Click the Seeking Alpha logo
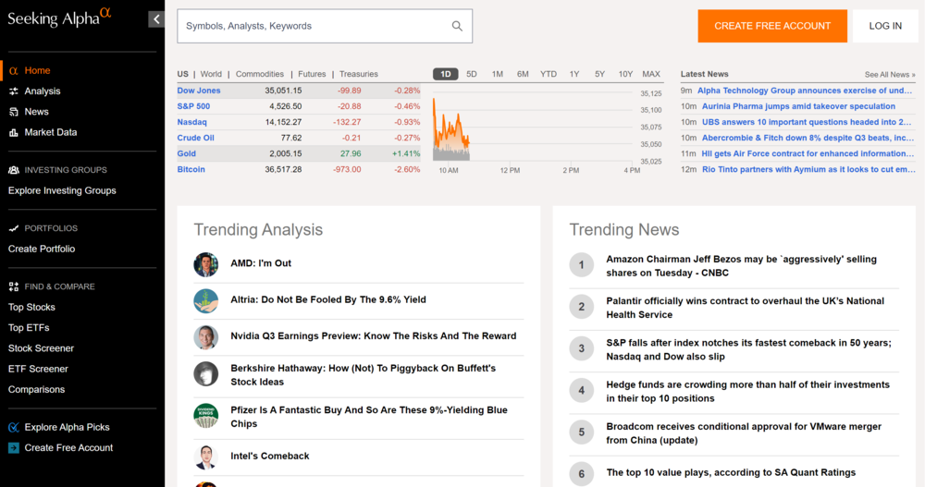 click(59, 18)
